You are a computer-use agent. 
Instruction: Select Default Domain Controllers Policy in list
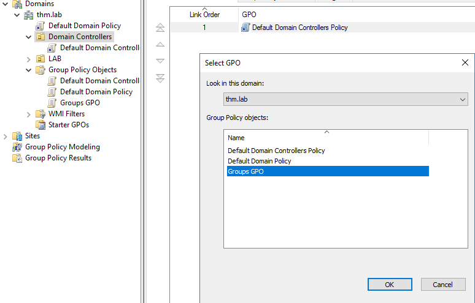click(276, 151)
